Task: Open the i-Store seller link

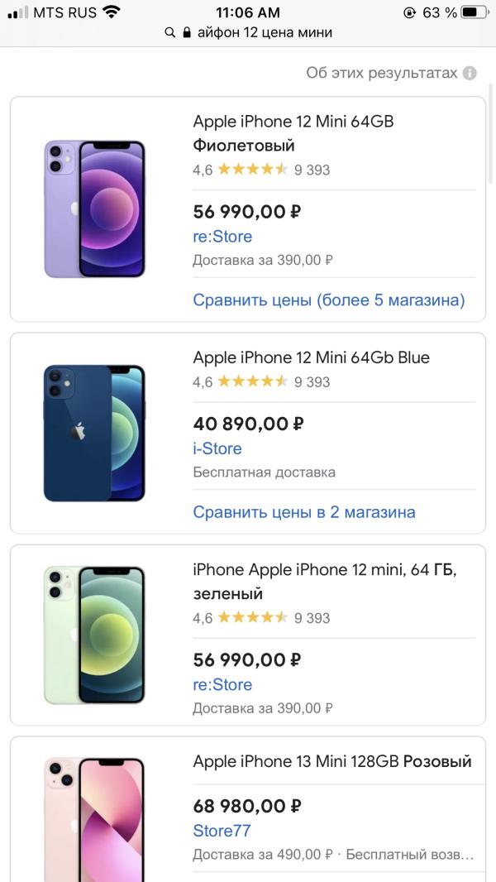Action: pos(217,449)
